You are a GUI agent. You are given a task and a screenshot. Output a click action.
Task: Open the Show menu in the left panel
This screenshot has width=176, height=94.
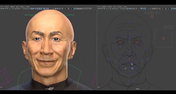(17, 7)
